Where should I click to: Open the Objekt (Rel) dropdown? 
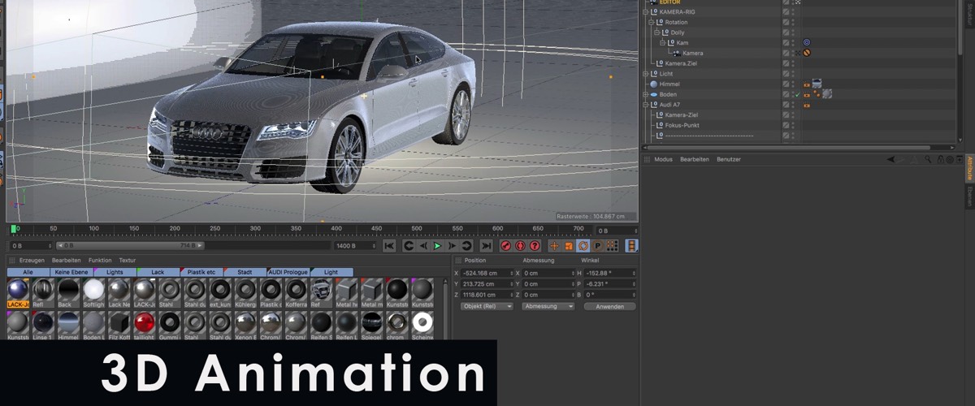[x=487, y=307]
